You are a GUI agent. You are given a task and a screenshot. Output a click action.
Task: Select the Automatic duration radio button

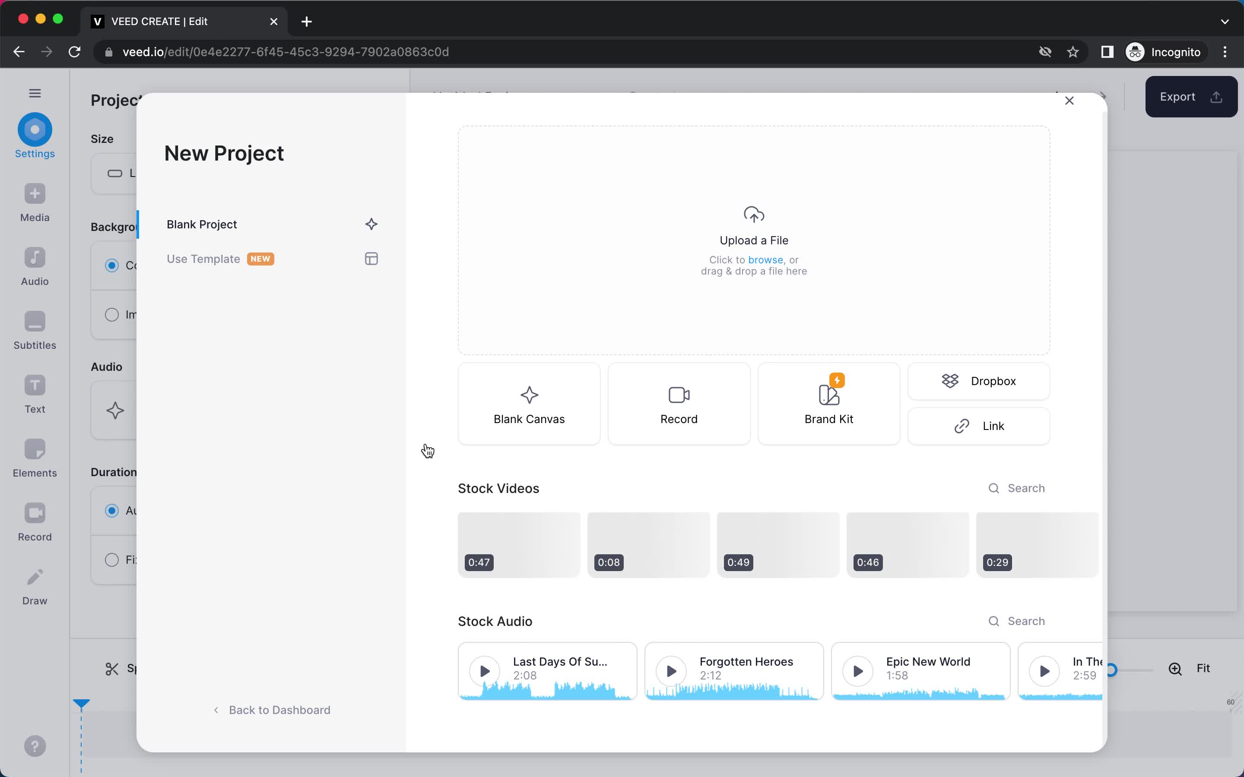pyautogui.click(x=111, y=510)
